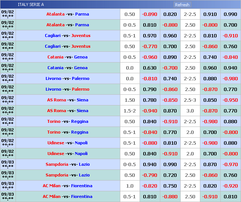Click the 0.790 odds for Livorno
The image size is (241, 202).
click(150, 90)
